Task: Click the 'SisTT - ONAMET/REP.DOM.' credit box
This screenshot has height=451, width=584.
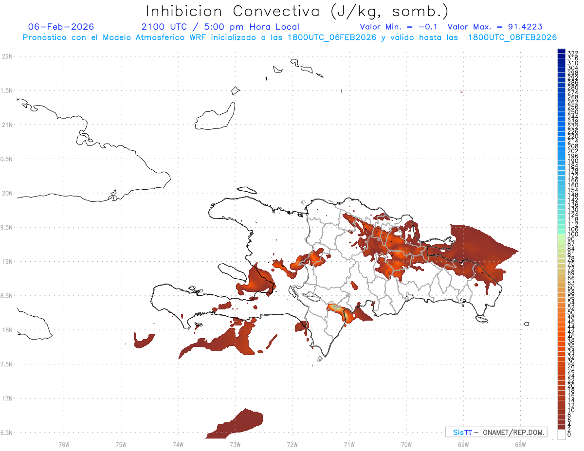Action: 496,432
